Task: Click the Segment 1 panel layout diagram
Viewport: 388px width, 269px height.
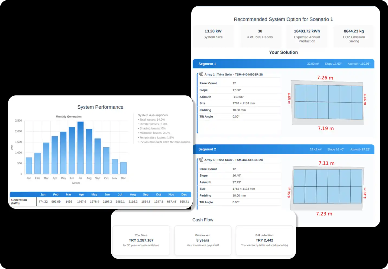Action: tap(327, 102)
